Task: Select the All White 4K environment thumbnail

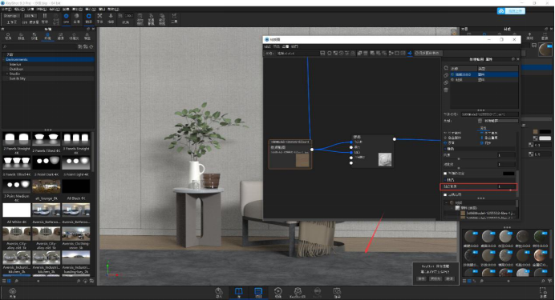Action: click(17, 210)
